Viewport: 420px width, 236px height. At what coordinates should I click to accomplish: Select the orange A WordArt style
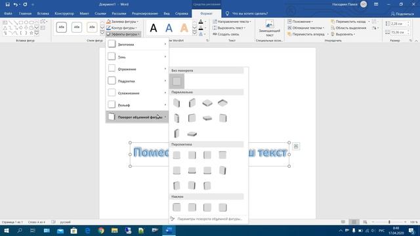pyautogui.click(x=184, y=28)
